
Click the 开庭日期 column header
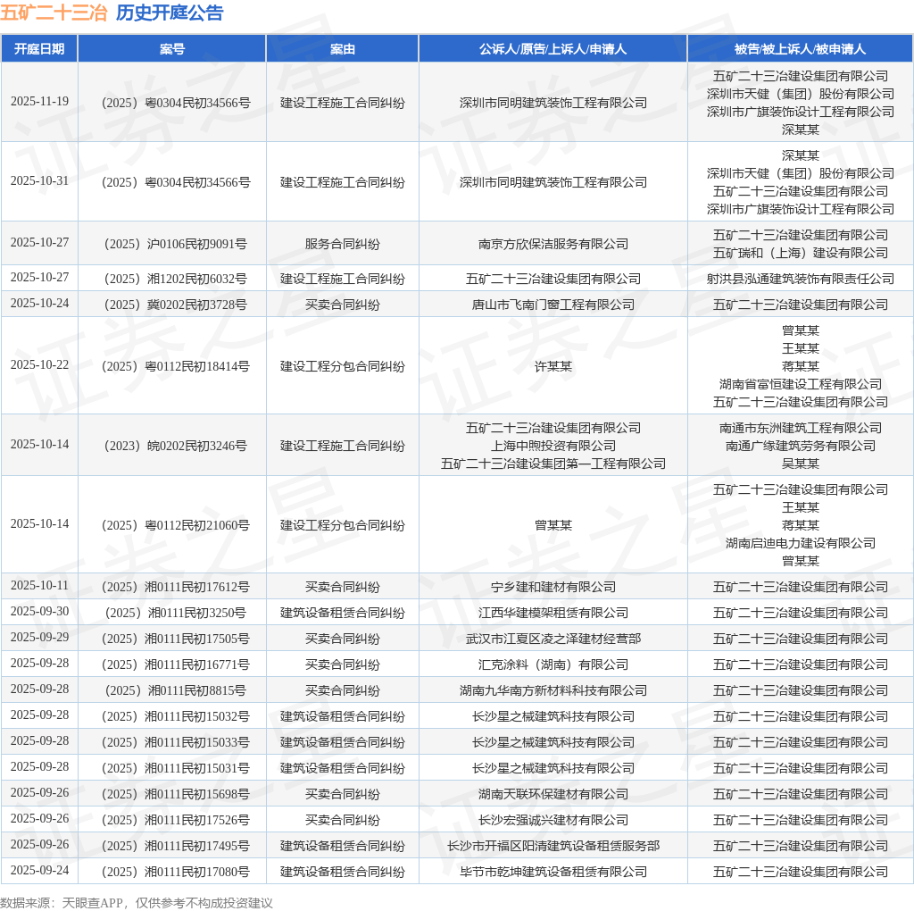pos(39,49)
